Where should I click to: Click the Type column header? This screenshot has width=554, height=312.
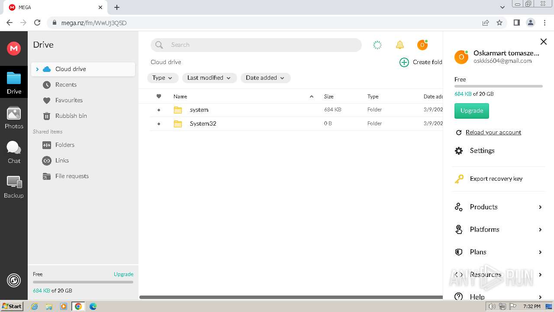pyautogui.click(x=373, y=97)
